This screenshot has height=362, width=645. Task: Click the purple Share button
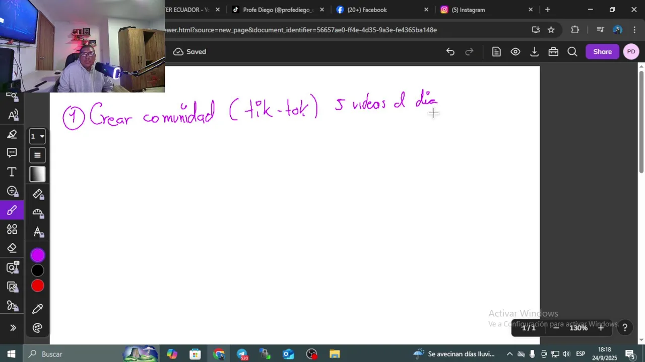tap(602, 52)
